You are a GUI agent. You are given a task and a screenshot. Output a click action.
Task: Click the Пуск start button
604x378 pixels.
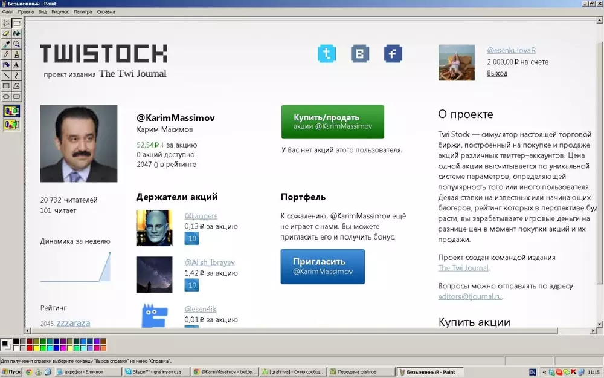tap(11, 371)
